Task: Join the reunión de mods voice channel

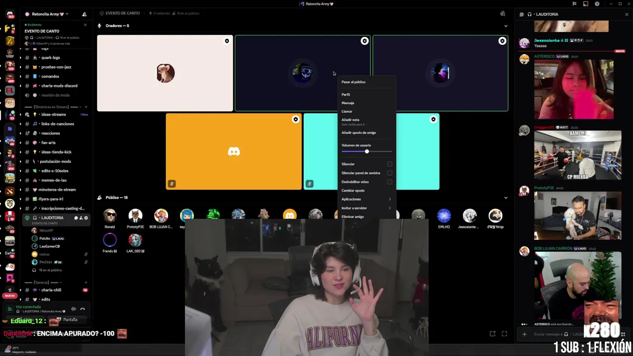Action: (x=56, y=95)
